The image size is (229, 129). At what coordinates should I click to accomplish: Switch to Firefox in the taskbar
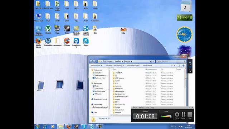[x=68, y=126]
